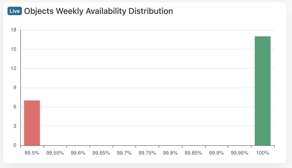Click the green bar at 100%
Image resolution: width=292 pixels, height=168 pixels.
click(263, 91)
